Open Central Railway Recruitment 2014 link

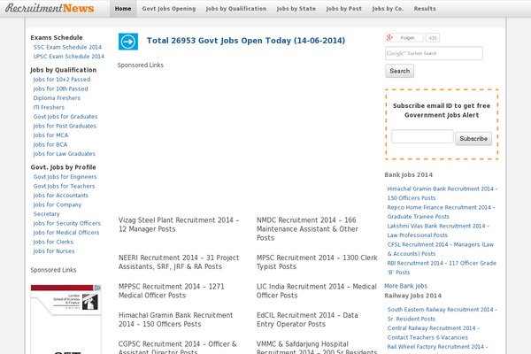pos(434,333)
